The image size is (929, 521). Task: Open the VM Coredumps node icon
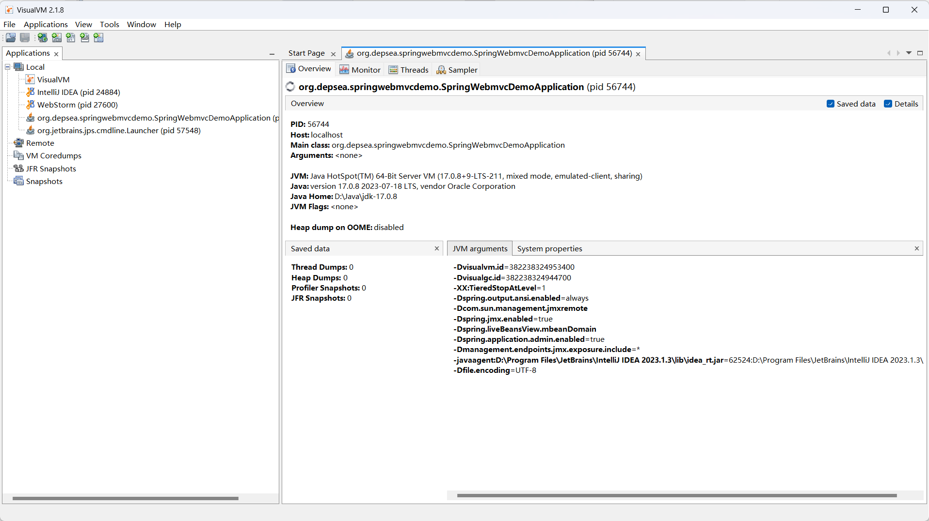19,155
